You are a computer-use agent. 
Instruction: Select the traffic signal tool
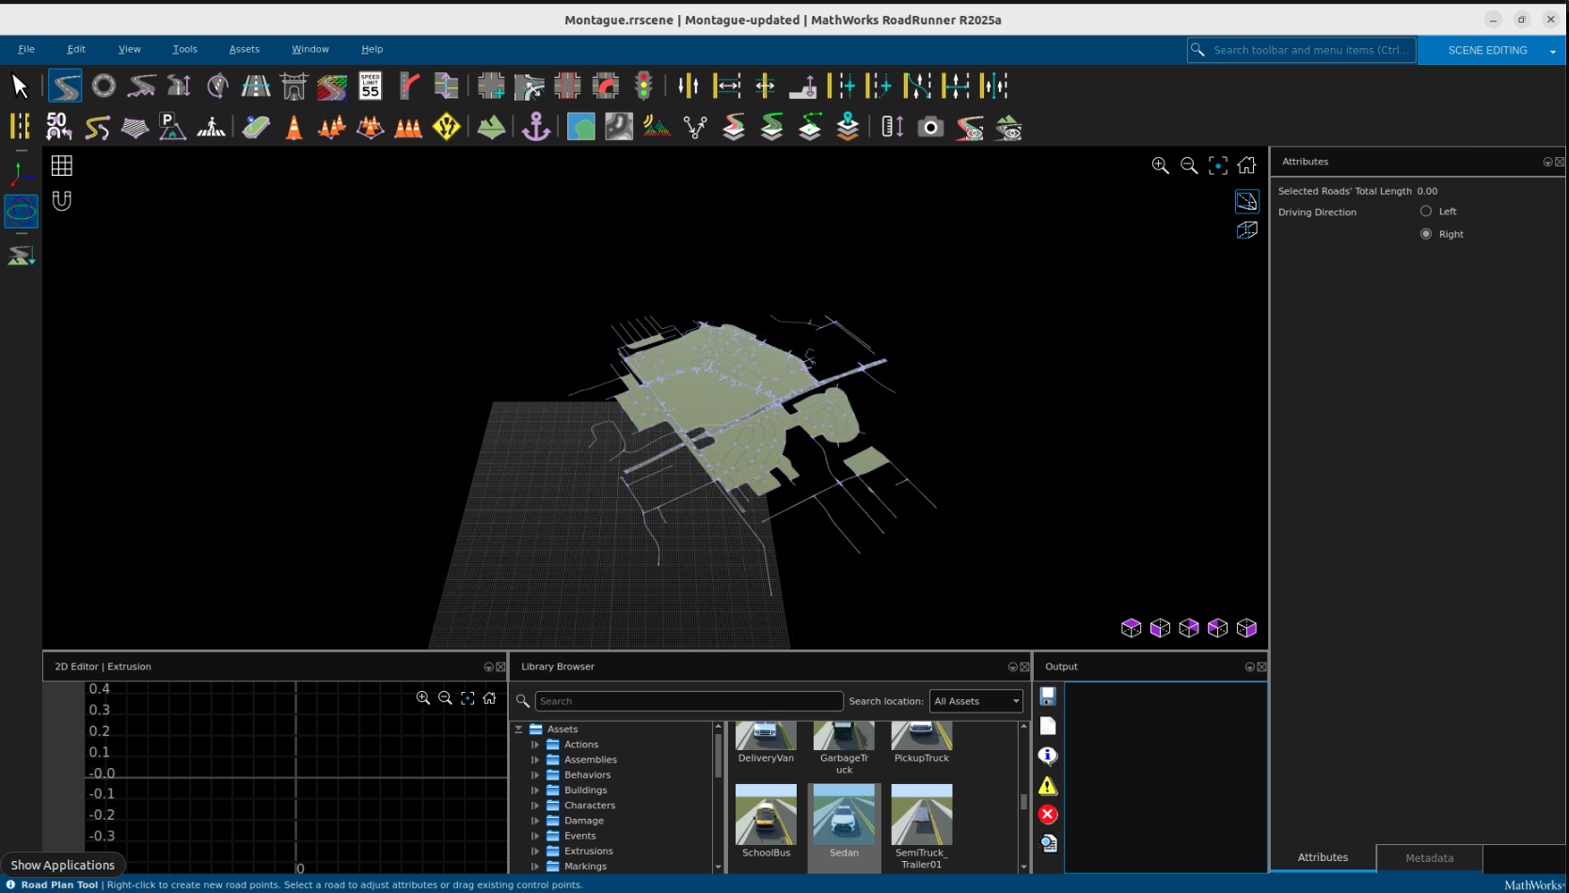pos(643,86)
